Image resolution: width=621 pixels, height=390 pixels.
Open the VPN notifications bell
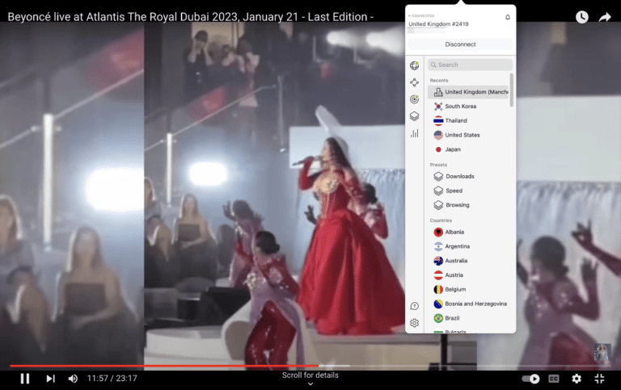click(x=508, y=17)
